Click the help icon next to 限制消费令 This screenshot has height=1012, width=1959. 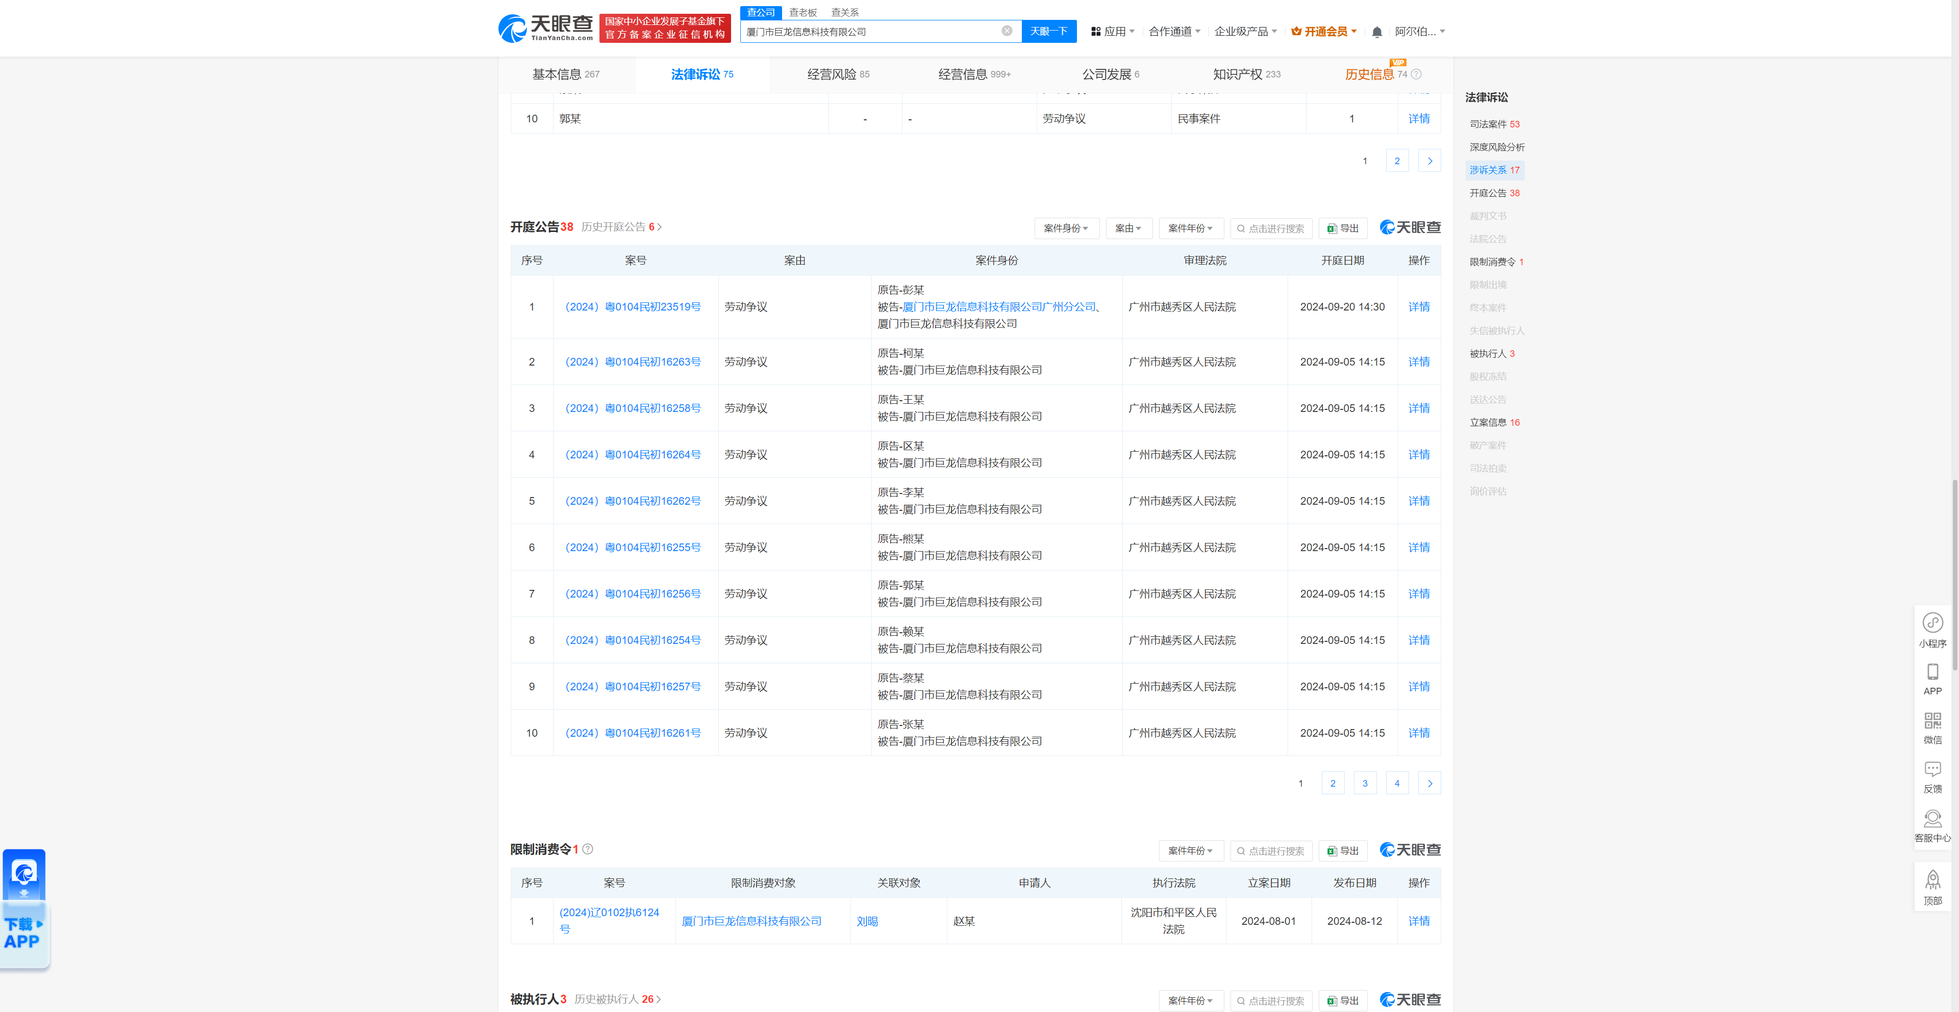[588, 849]
